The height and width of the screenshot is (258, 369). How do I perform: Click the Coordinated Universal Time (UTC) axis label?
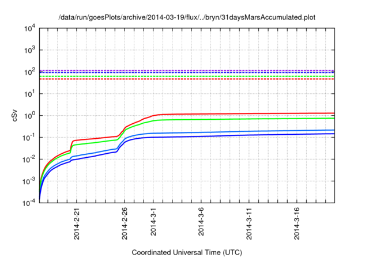point(187,252)
